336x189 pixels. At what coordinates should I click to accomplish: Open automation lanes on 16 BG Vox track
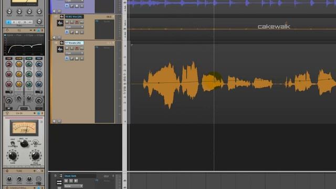tap(59, 37)
